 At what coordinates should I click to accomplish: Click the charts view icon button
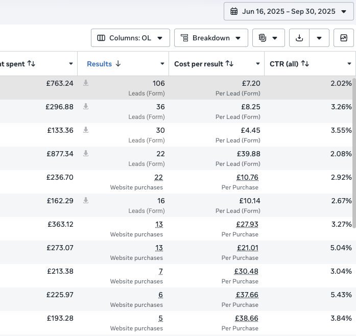coord(344,38)
